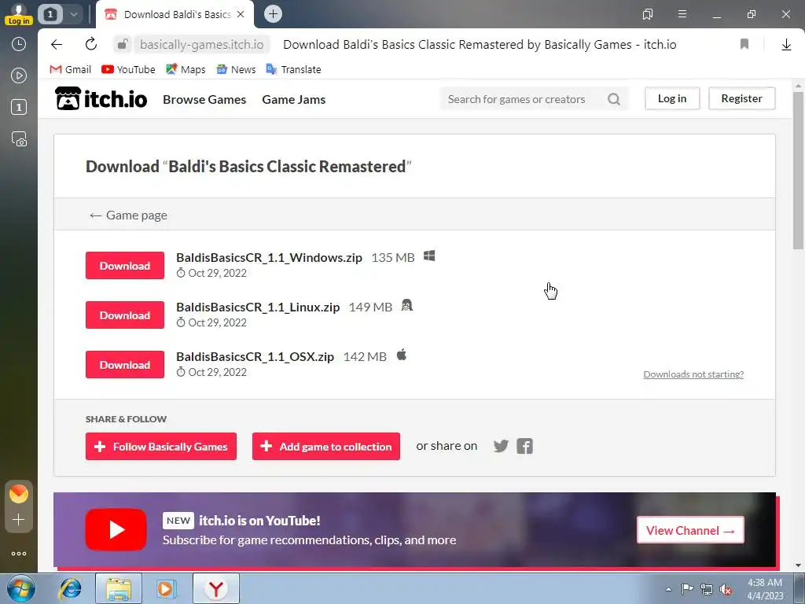This screenshot has height=604, width=805.
Task: Click scrollbar down arrow
Action: pyautogui.click(x=798, y=565)
